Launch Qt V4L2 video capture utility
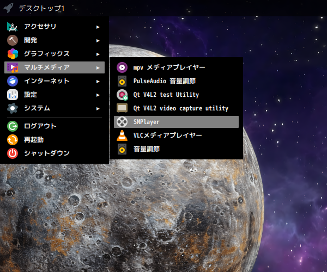 pos(176,108)
